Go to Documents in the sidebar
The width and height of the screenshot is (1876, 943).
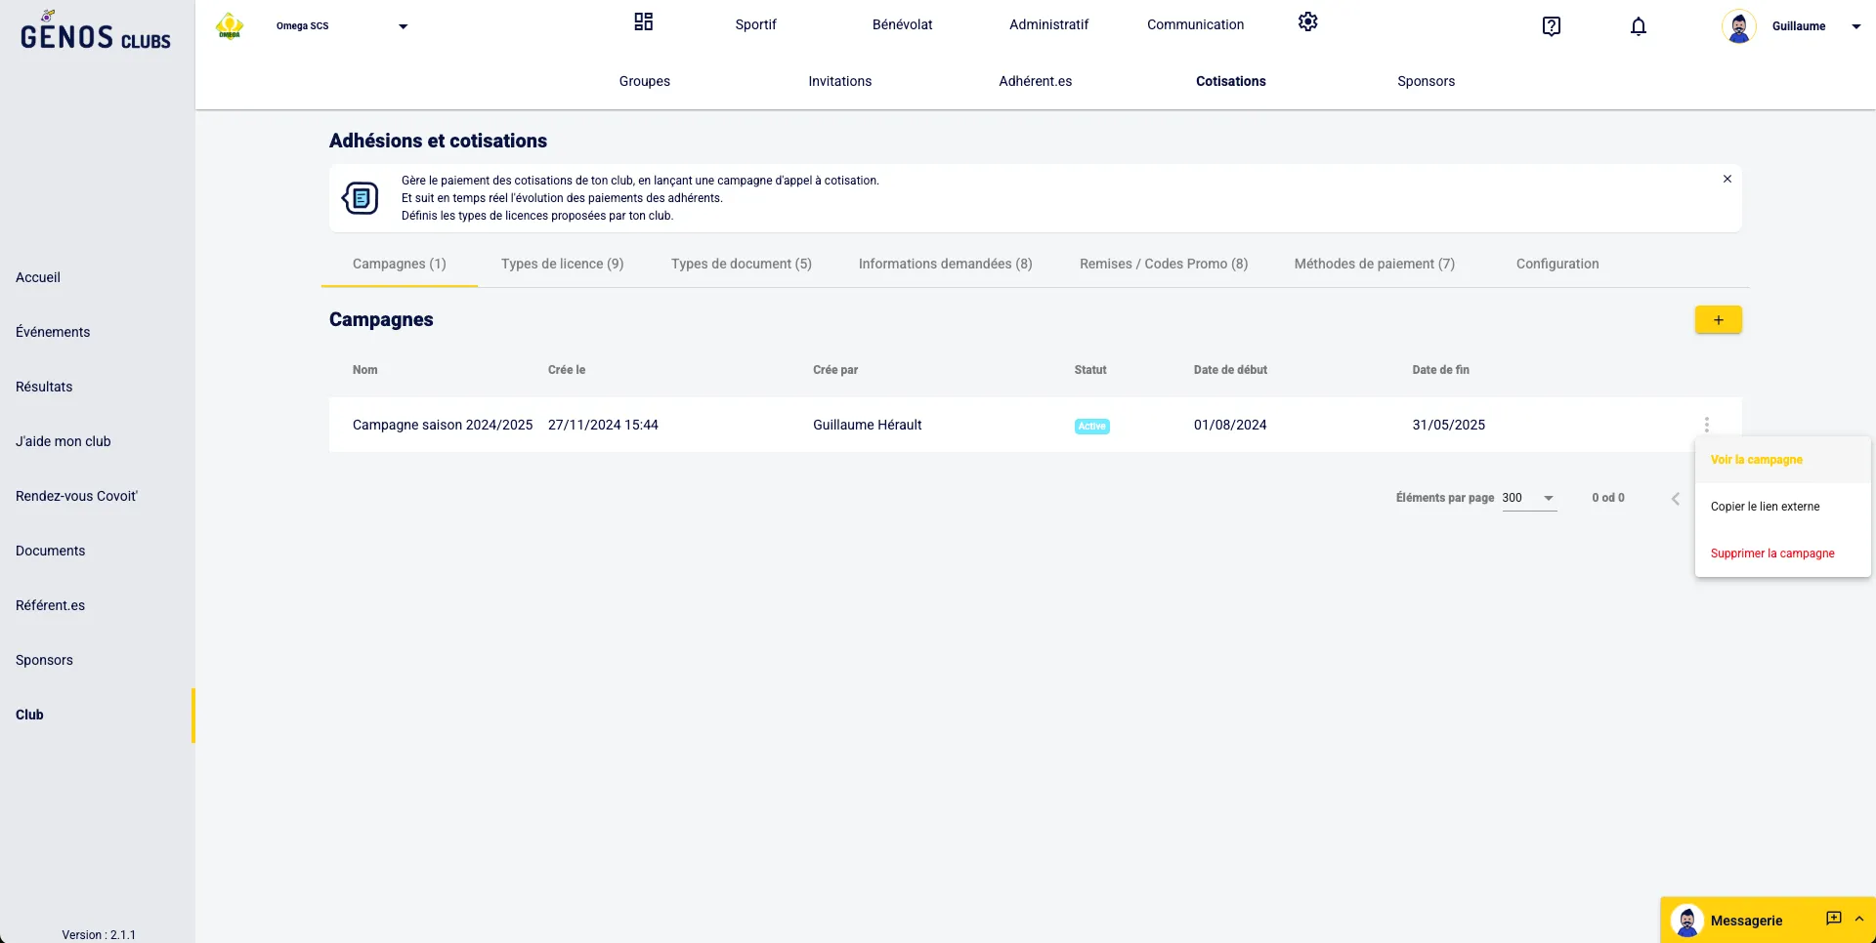click(51, 551)
